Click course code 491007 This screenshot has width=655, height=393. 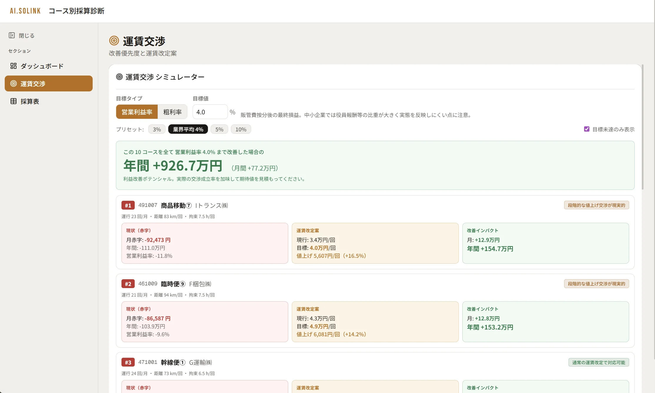click(148, 205)
